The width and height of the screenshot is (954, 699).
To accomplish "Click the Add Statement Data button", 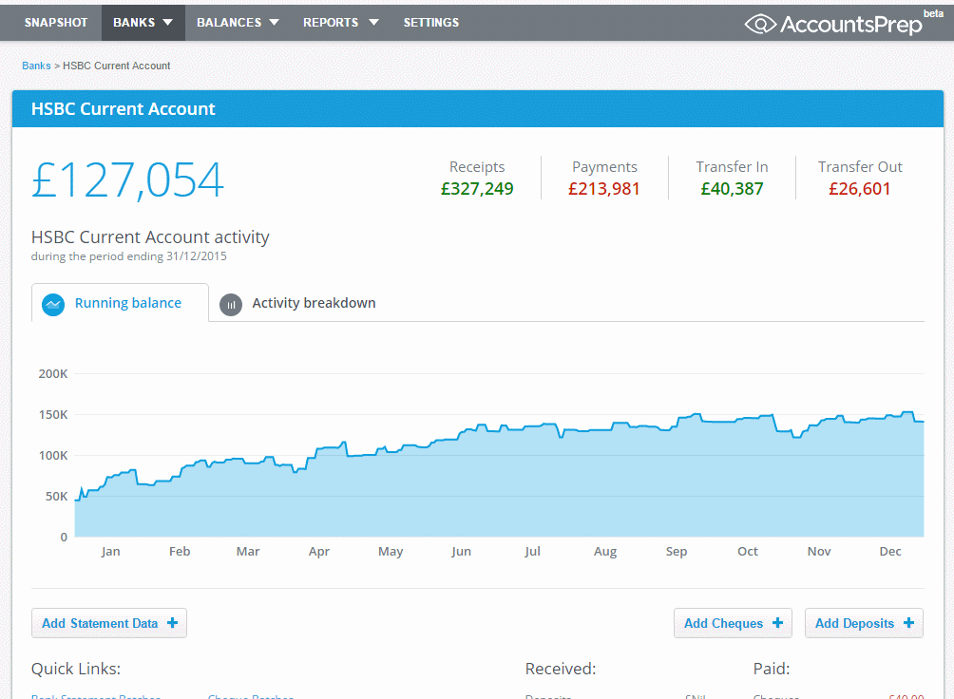I will (x=109, y=623).
